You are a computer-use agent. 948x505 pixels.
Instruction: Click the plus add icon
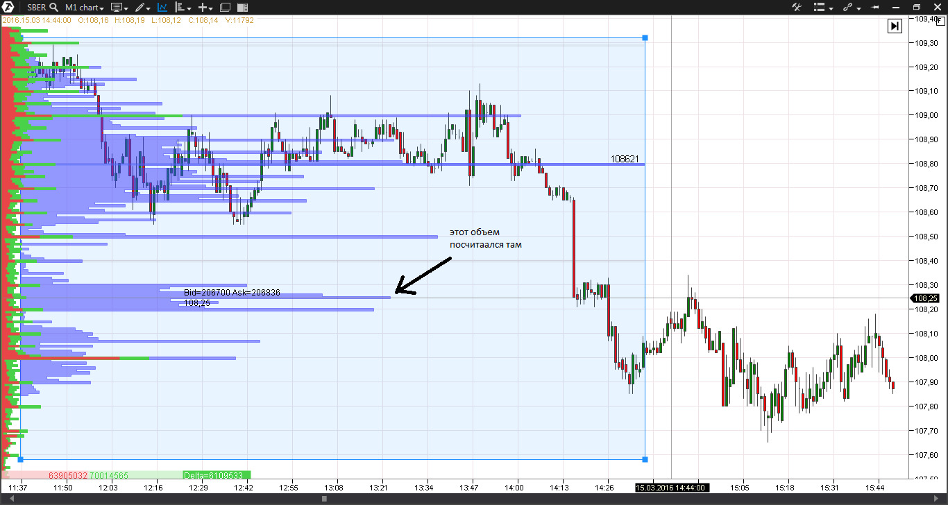(203, 7)
